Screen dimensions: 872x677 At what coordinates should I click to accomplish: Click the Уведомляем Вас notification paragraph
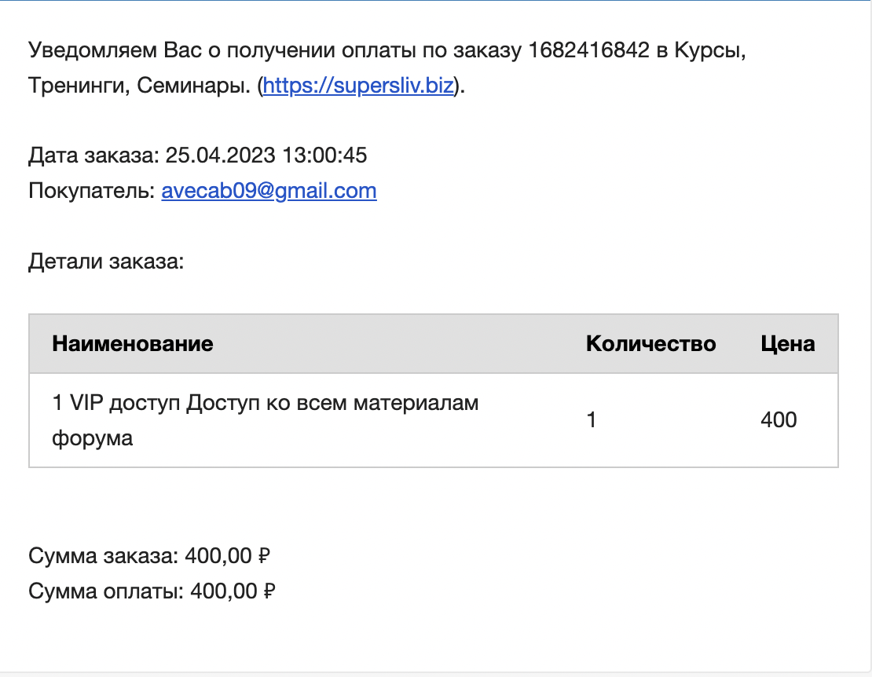pos(387,68)
